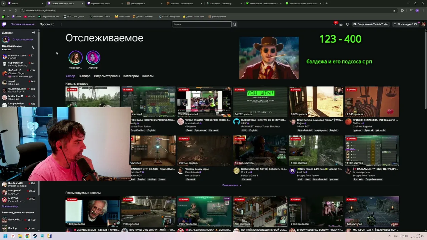Open segall channel in sidebar
427x240 pixels.
click(19, 82)
